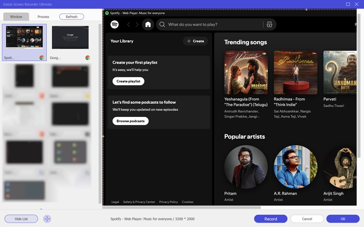Open Safety & Privacy Center link
The height and width of the screenshot is (227, 364).
tap(139, 202)
